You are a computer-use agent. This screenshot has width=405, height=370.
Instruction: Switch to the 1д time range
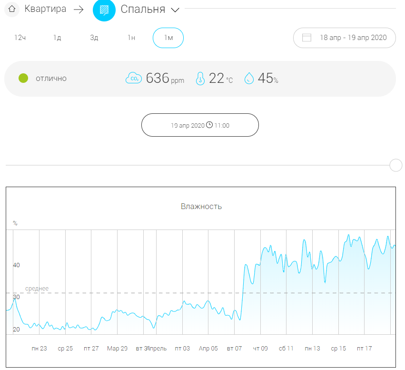57,38
